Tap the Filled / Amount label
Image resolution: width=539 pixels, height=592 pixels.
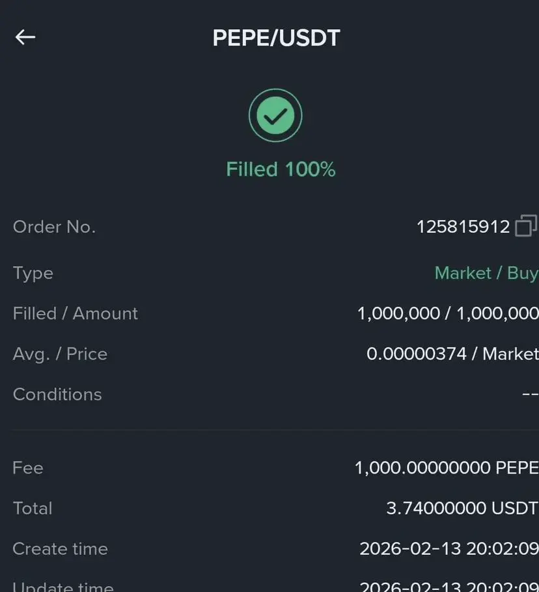click(x=76, y=314)
